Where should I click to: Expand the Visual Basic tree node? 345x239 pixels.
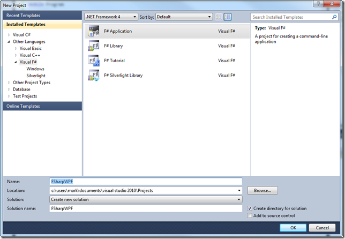click(x=16, y=48)
